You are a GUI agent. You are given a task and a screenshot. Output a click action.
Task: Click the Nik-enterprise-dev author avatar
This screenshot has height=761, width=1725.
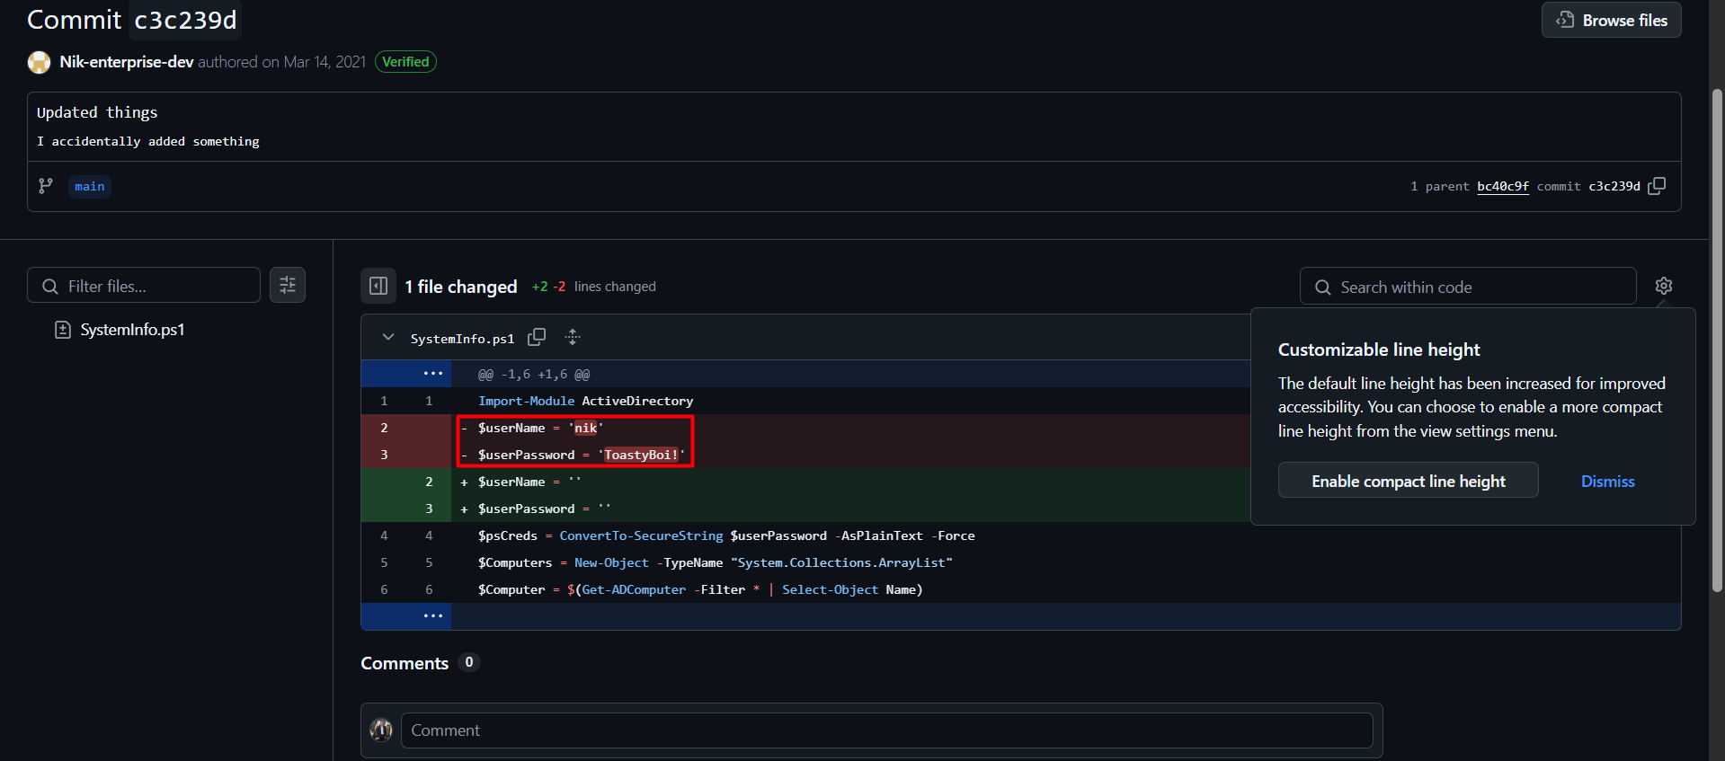39,62
